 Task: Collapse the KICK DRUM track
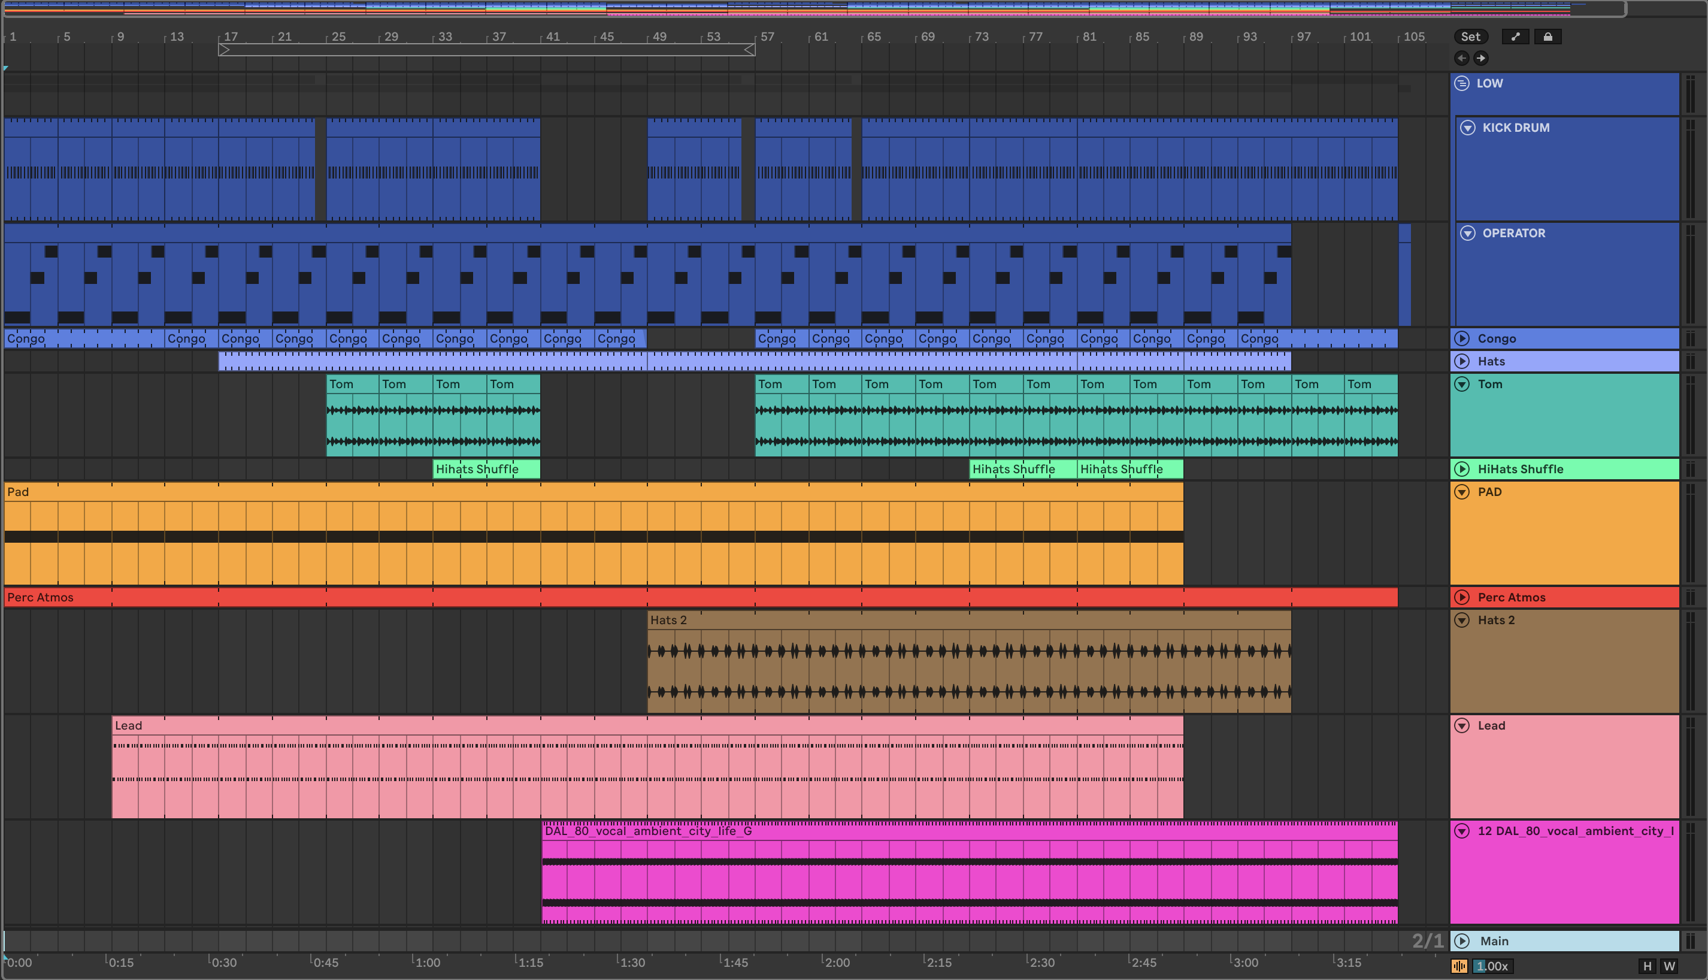1468,128
